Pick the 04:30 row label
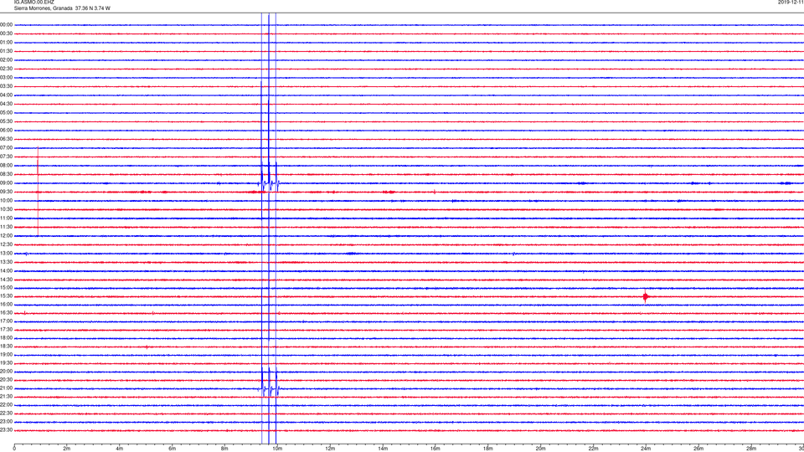 tap(6, 104)
